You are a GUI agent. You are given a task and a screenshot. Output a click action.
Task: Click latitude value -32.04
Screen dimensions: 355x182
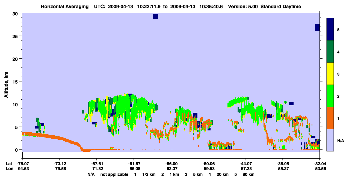pyautogui.click(x=319, y=164)
